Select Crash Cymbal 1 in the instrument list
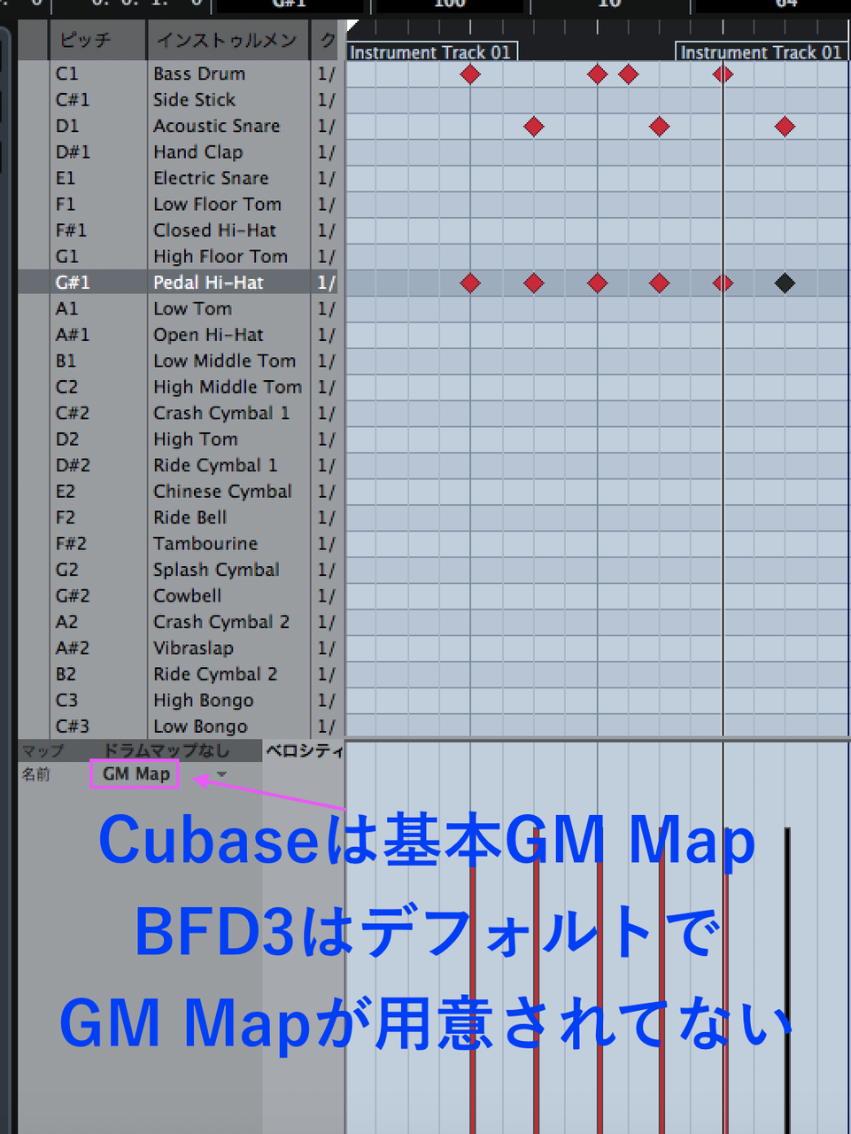This screenshot has width=851, height=1134. tap(221, 413)
